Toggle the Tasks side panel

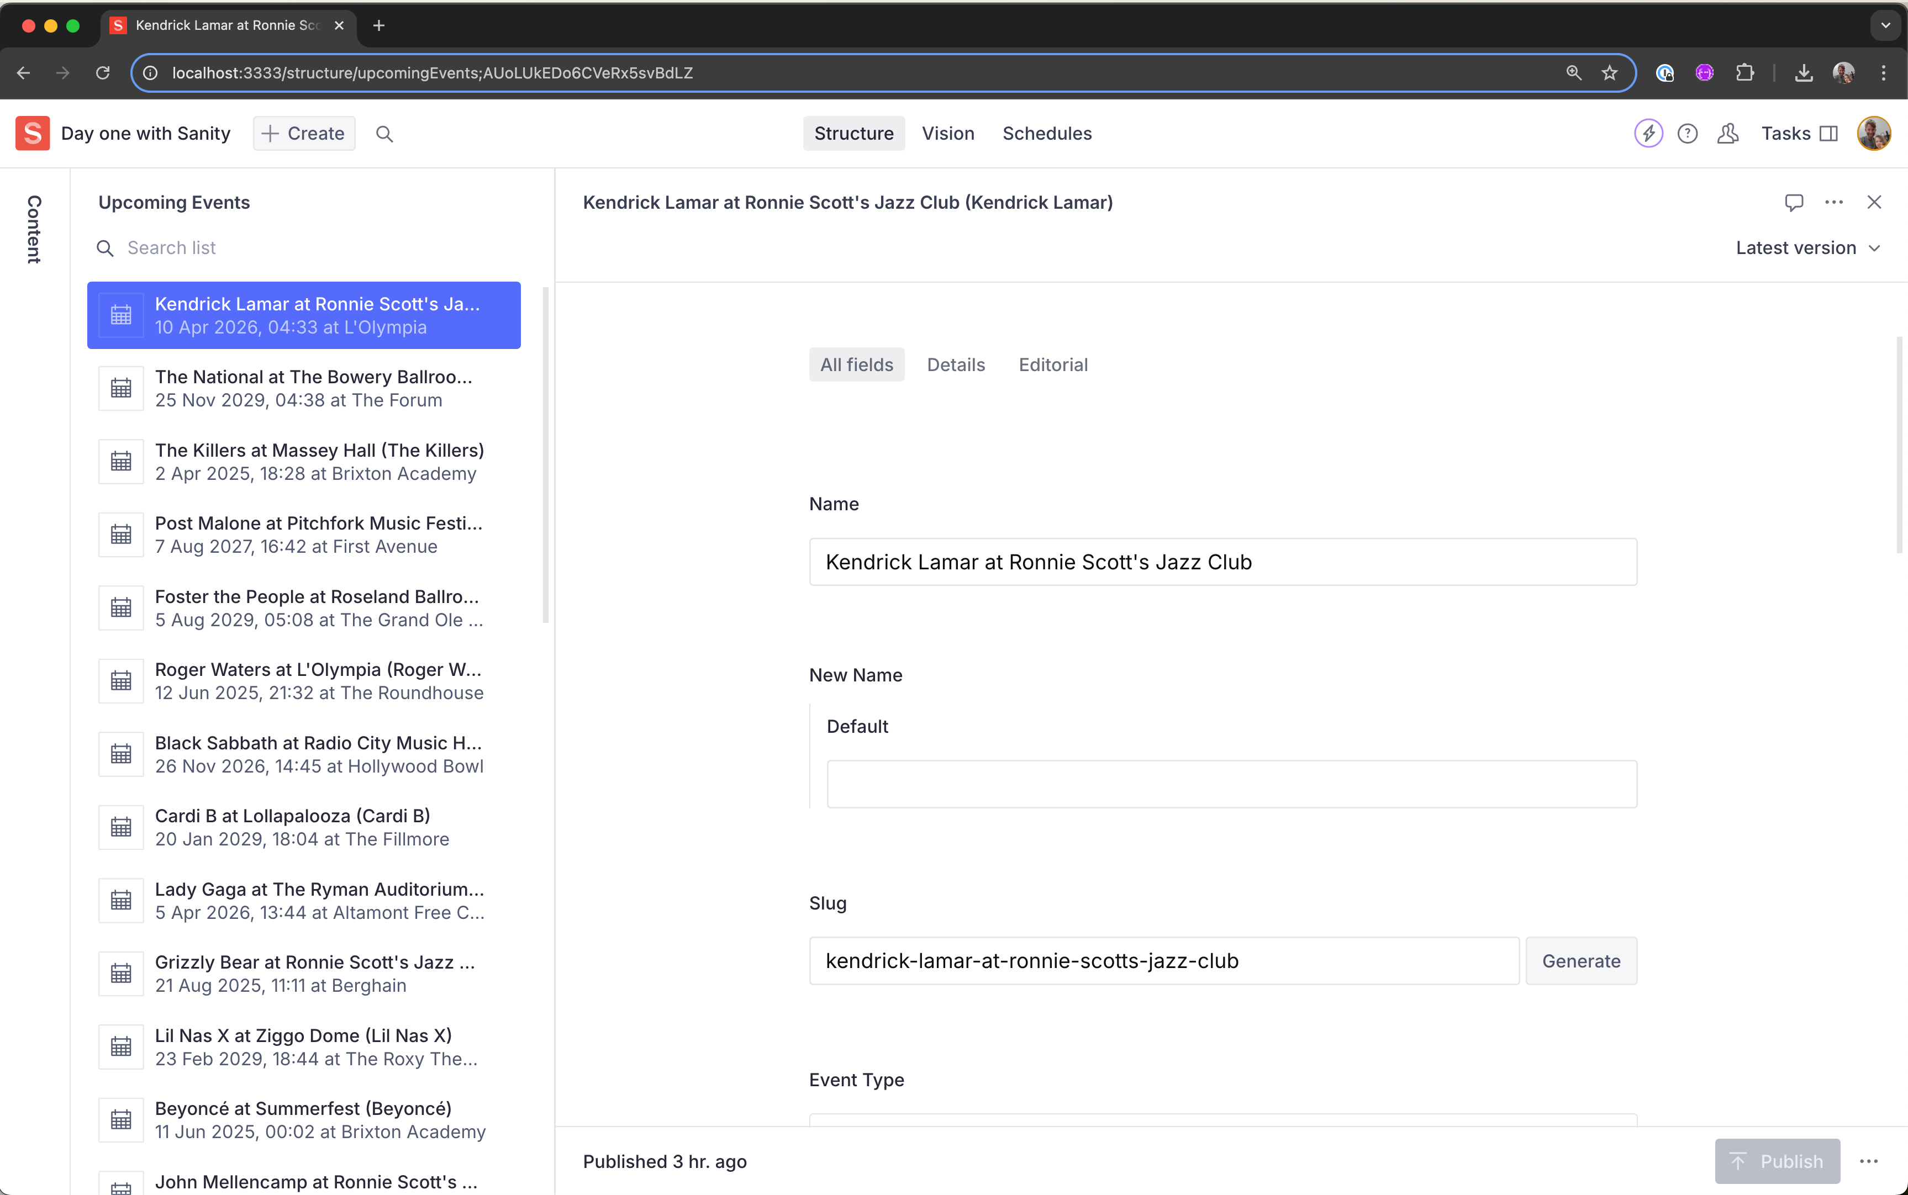(x=1799, y=134)
